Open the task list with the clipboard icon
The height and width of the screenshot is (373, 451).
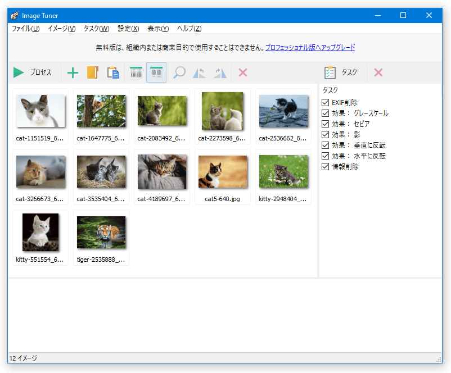tap(330, 72)
